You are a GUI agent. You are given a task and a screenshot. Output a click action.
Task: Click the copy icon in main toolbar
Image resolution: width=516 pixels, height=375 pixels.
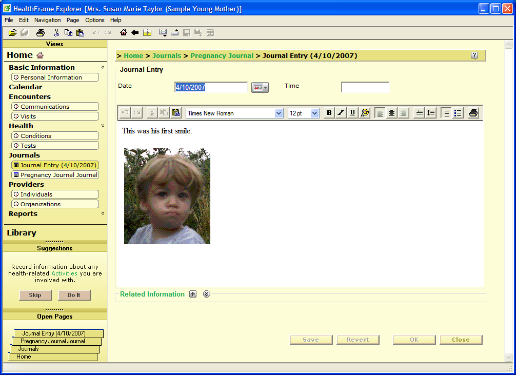[x=68, y=33]
